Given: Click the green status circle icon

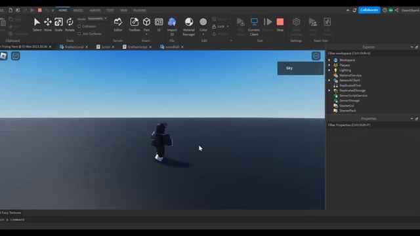Looking at the screenshot, I should coord(391,10).
